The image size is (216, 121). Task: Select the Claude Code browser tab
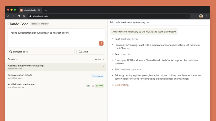coord(30,10)
